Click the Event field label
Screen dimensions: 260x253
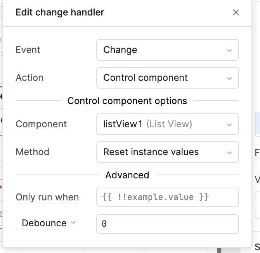tap(28, 50)
